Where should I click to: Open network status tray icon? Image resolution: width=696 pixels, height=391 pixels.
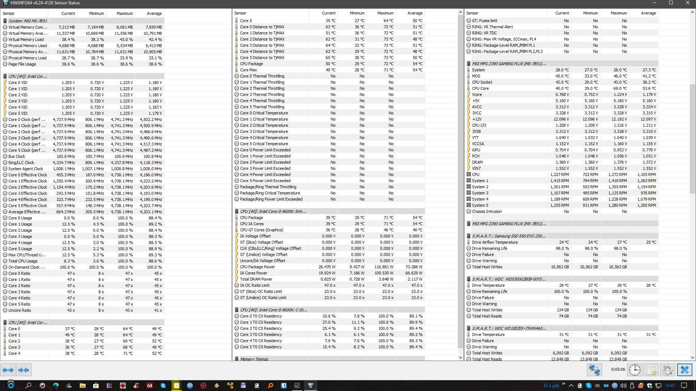click(658, 386)
